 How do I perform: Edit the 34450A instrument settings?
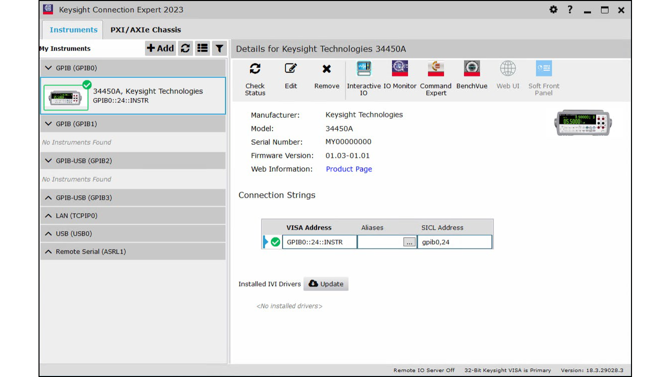point(290,76)
